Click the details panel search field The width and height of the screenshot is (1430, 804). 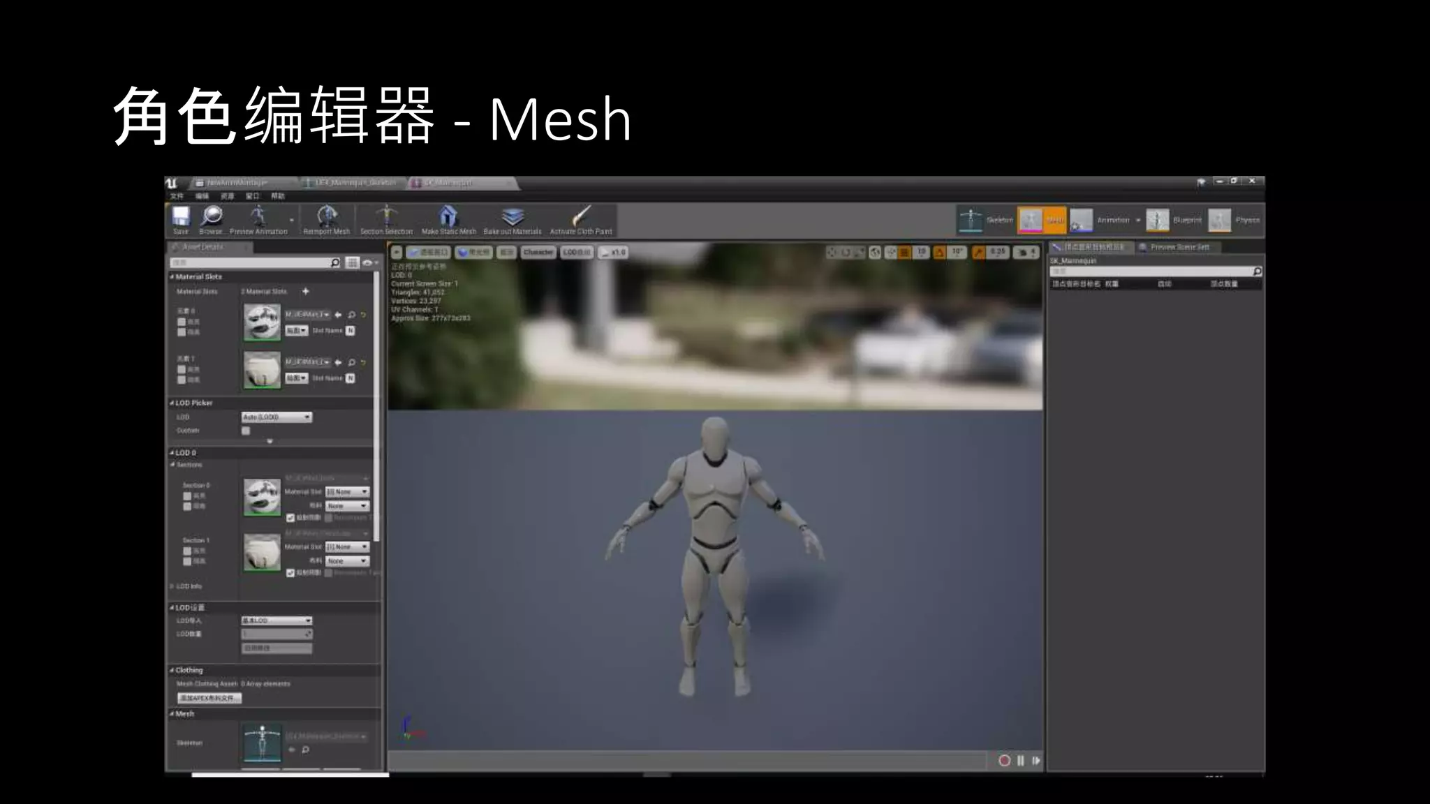pyautogui.click(x=256, y=262)
